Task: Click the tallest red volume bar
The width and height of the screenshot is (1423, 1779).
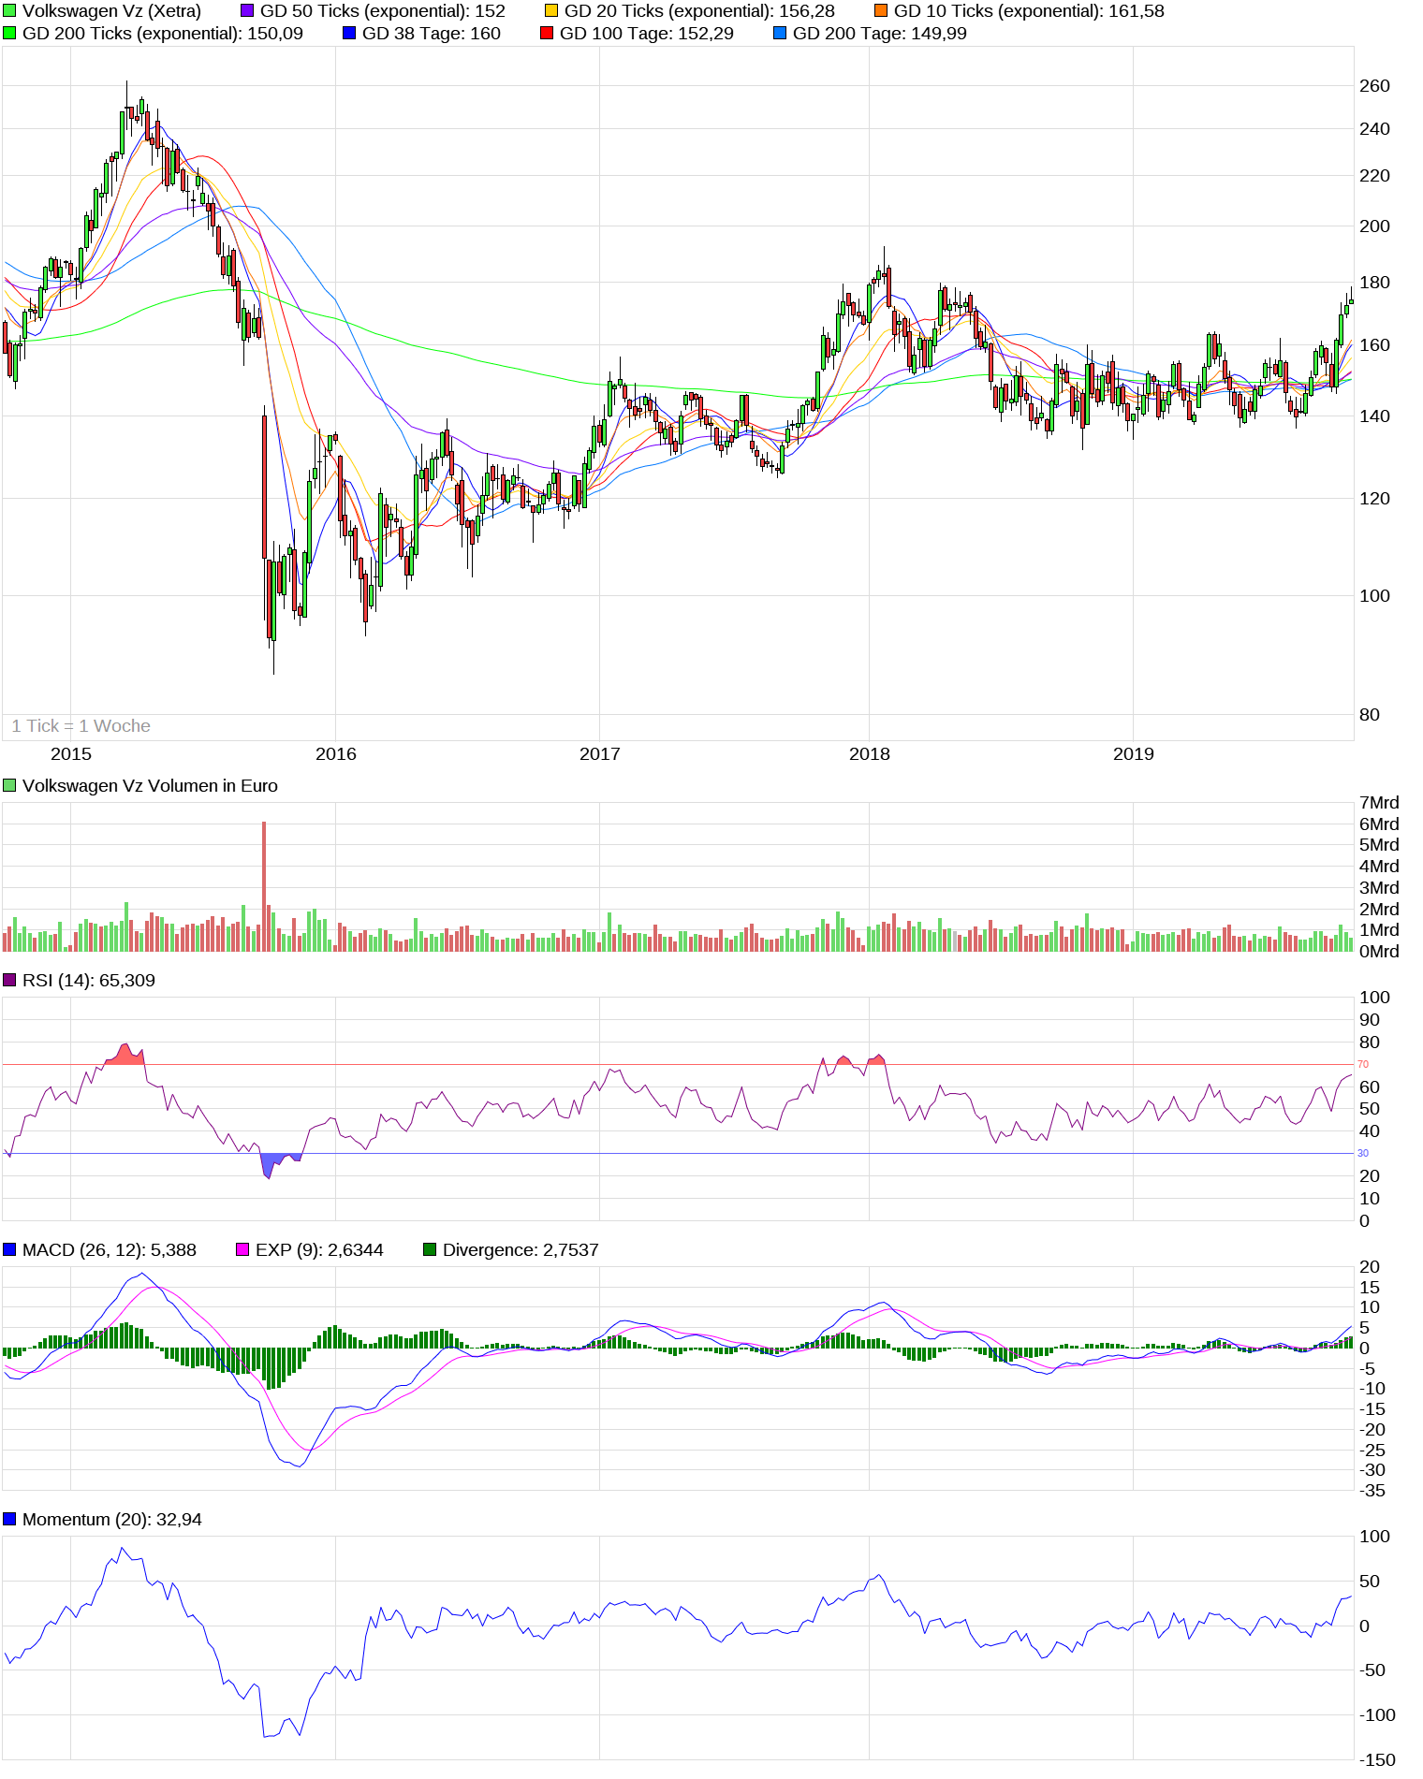Action: pos(264,886)
